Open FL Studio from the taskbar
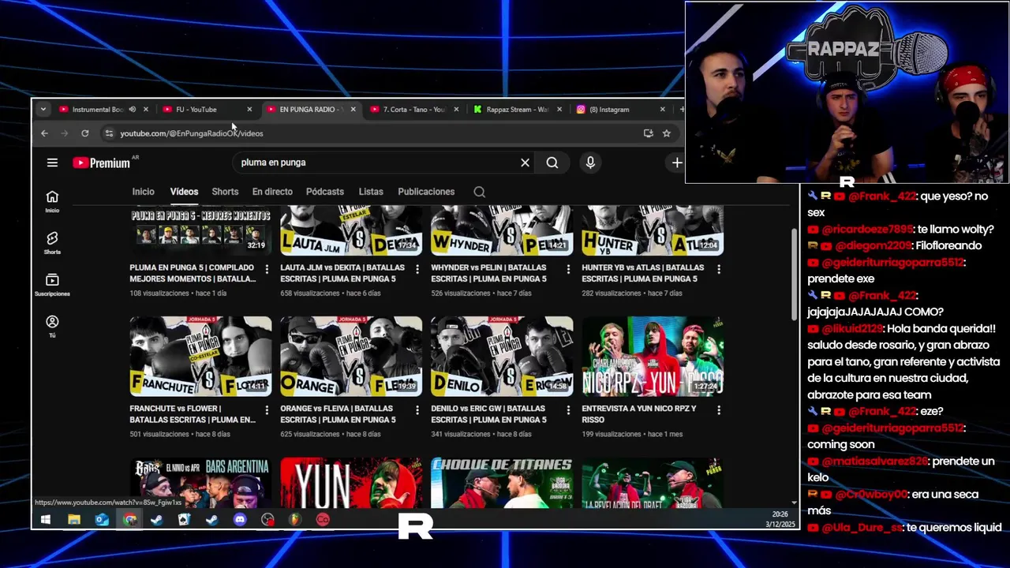This screenshot has width=1010, height=568. pos(295,520)
